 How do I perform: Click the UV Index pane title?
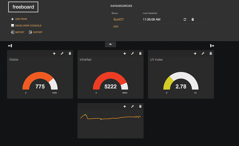tap(157, 60)
